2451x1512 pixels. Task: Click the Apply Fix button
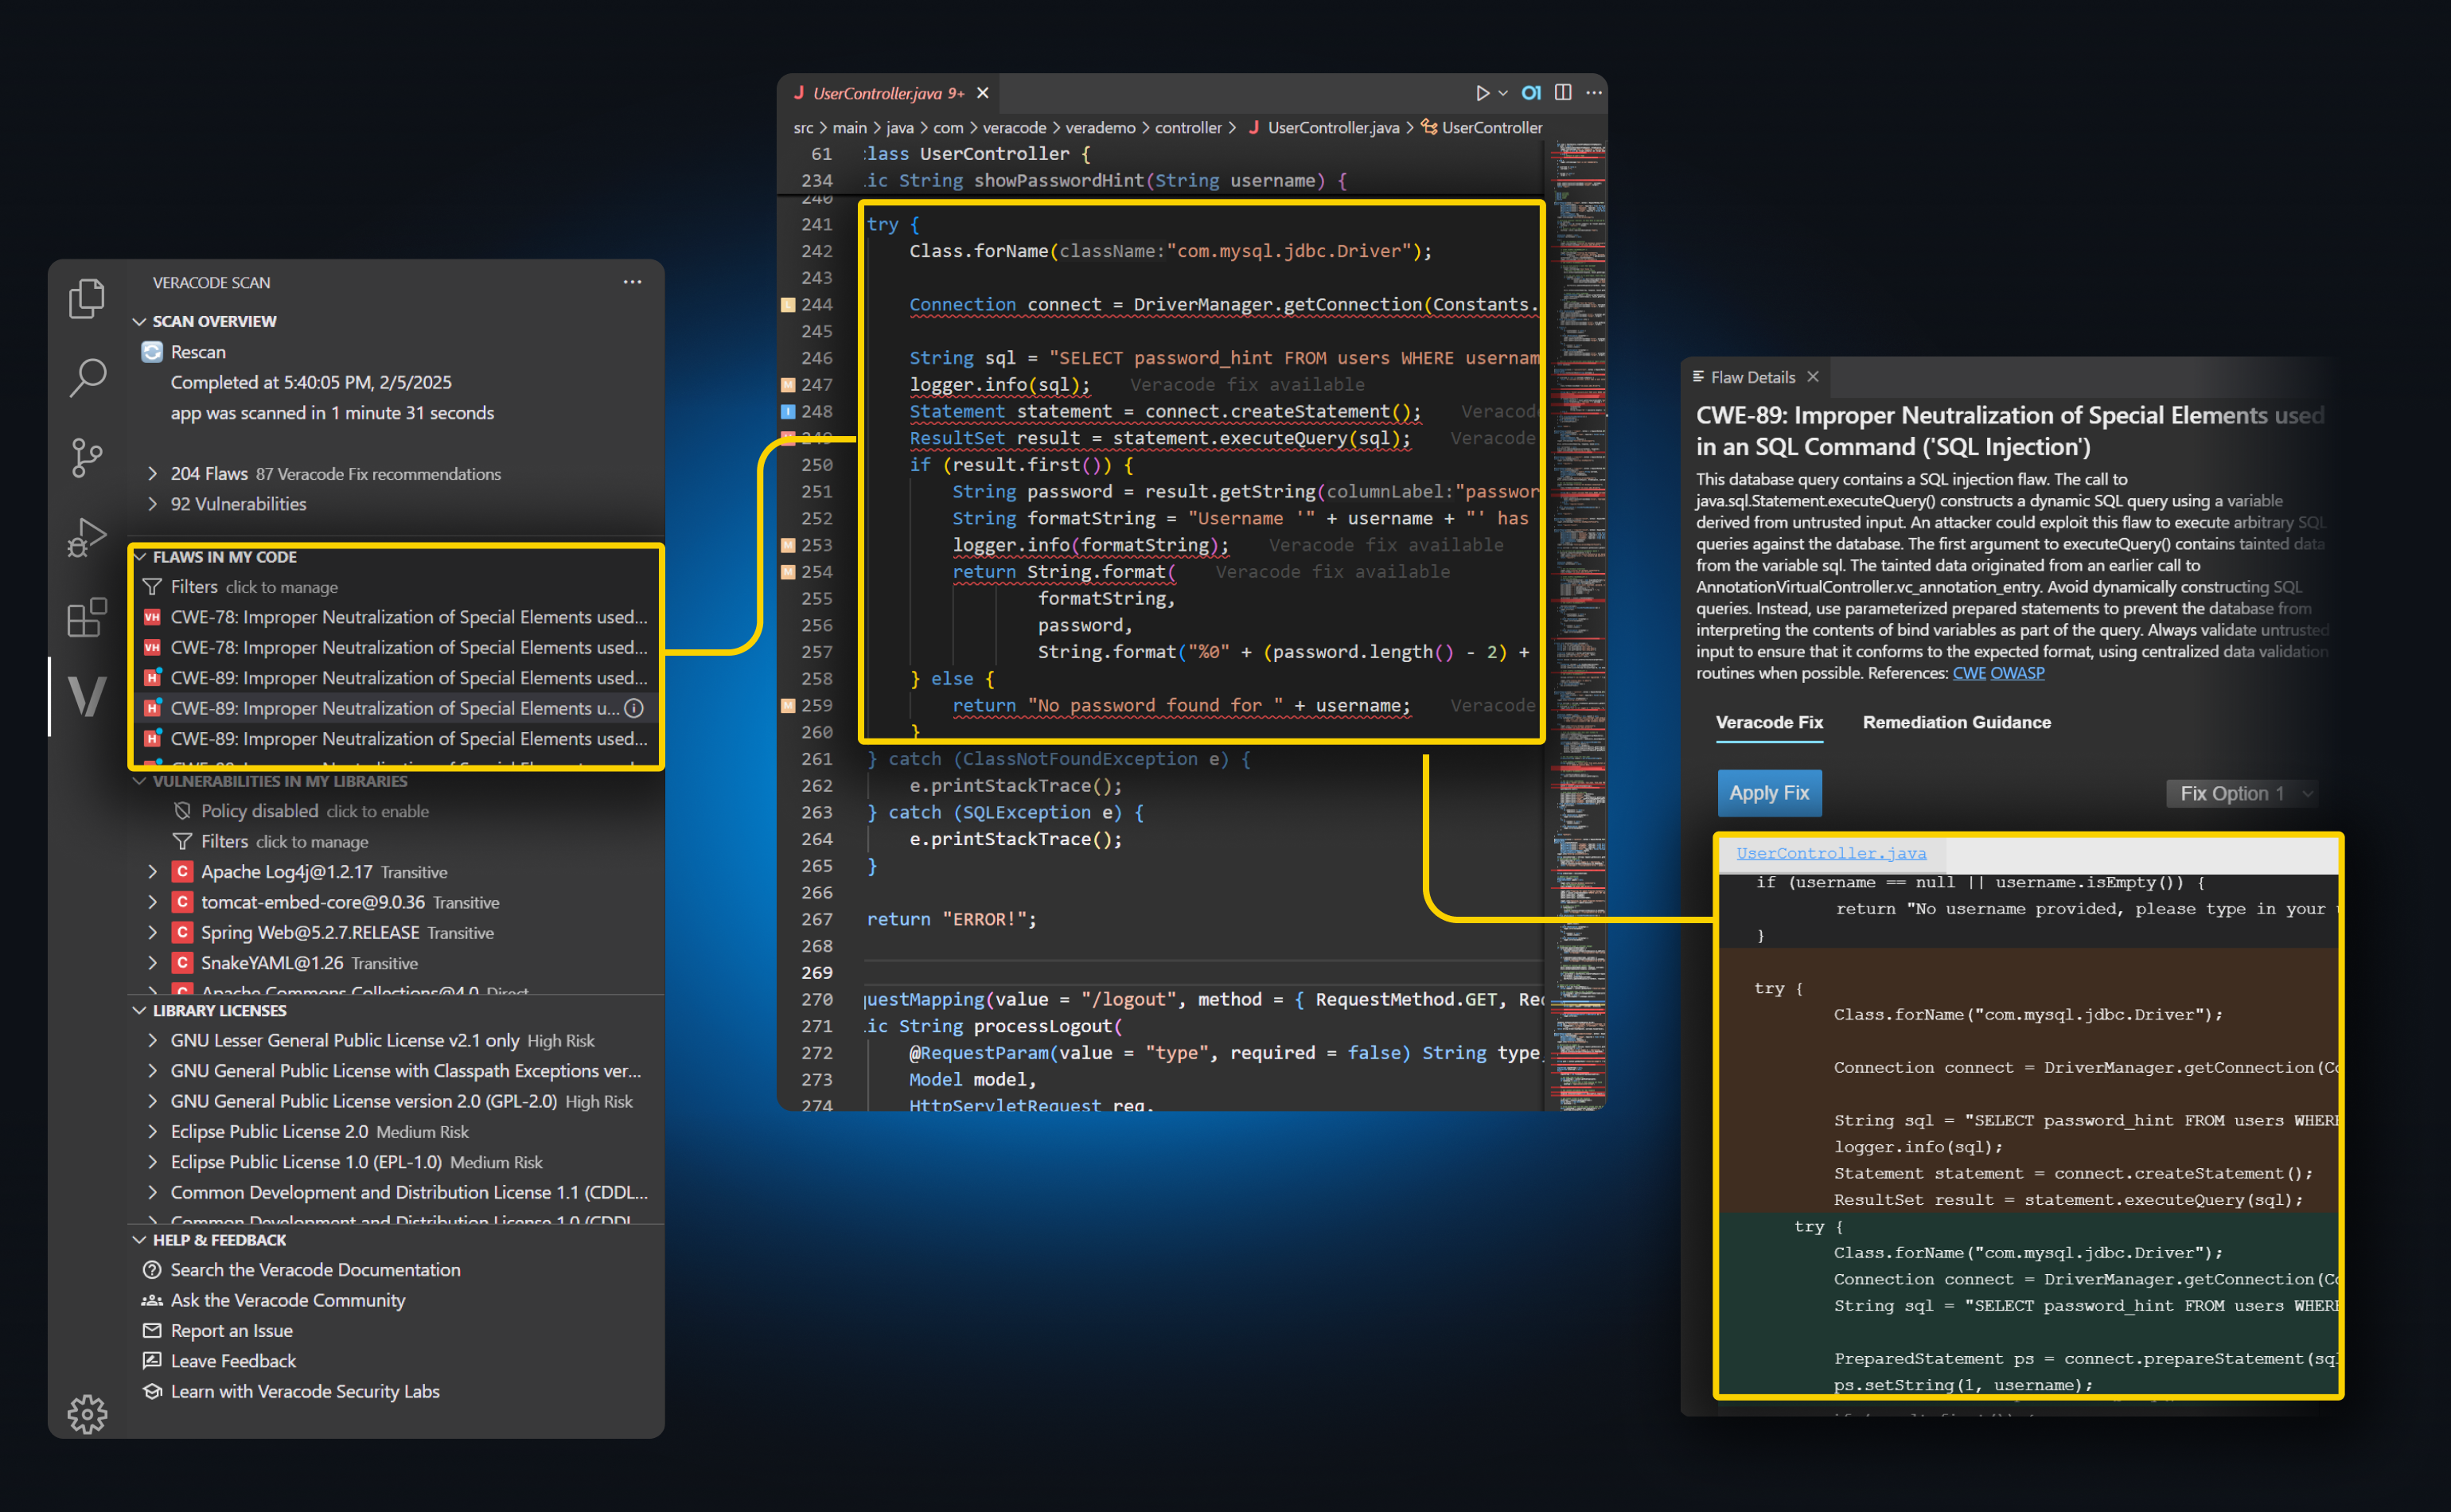(1768, 793)
